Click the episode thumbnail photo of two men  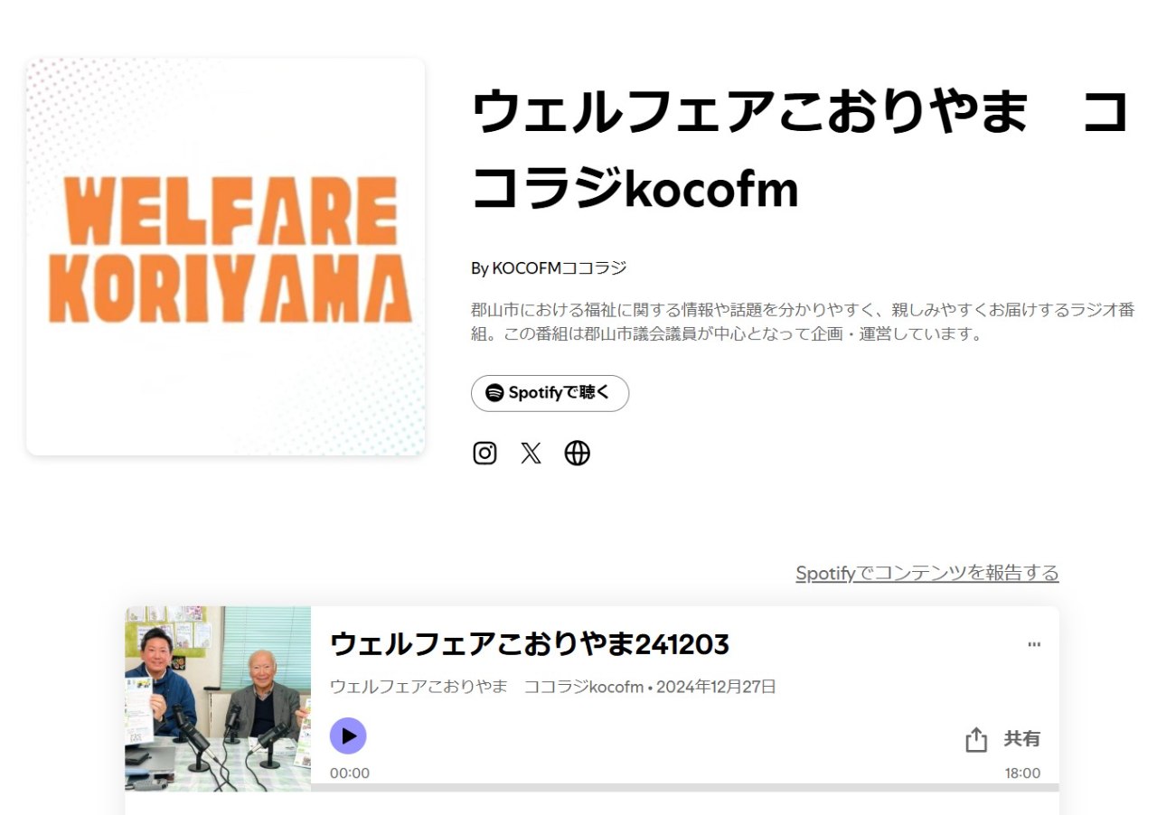pos(218,698)
